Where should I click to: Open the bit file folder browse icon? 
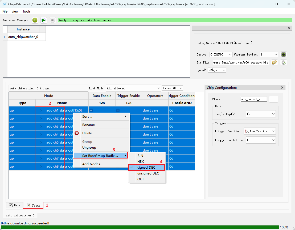pyautogui.click(x=274, y=62)
